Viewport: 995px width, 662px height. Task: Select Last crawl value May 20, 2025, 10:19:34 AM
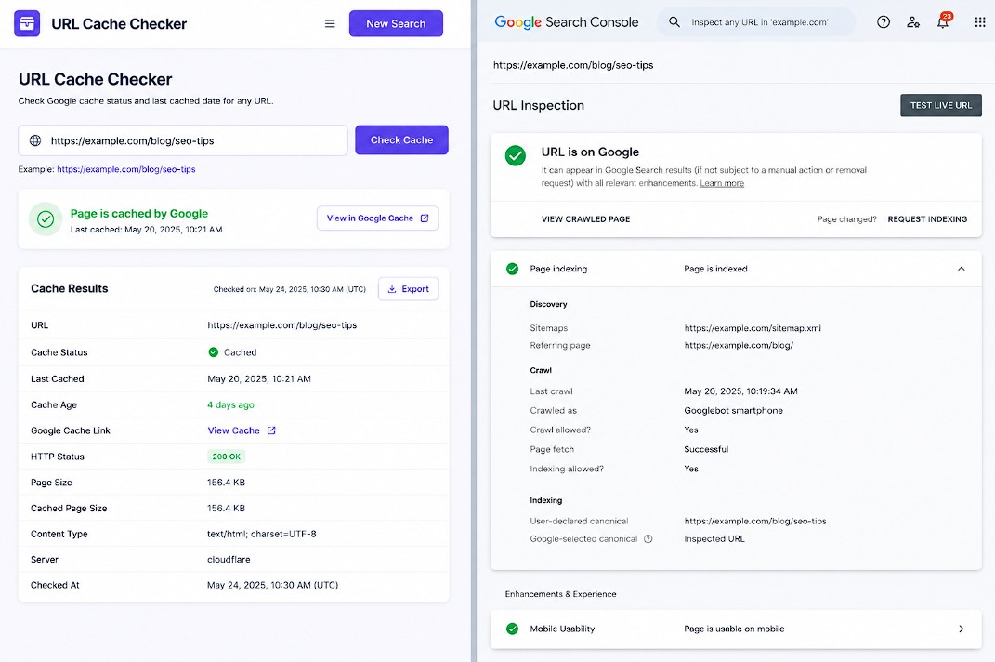pyautogui.click(x=740, y=391)
